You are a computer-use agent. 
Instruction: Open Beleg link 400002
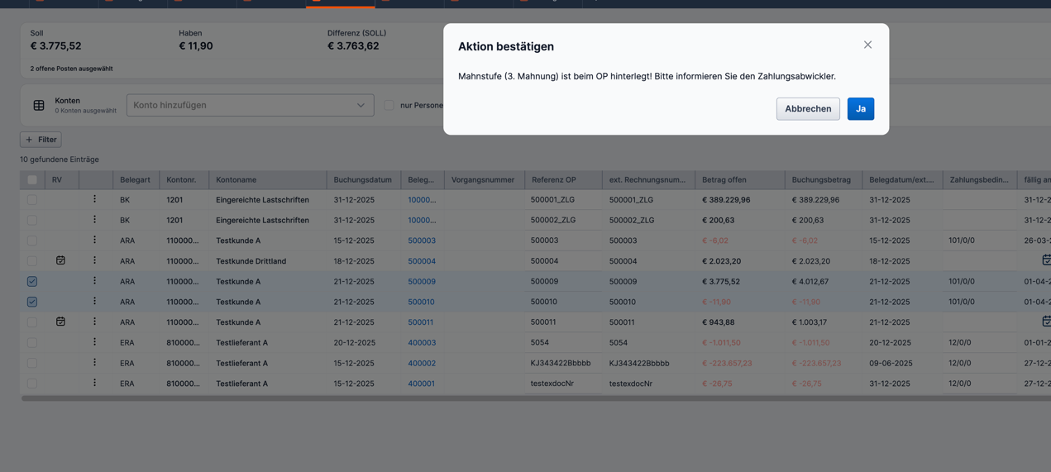[421, 363]
